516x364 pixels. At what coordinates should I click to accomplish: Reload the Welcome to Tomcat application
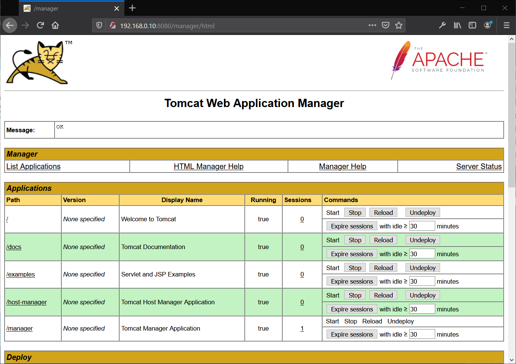[383, 213]
